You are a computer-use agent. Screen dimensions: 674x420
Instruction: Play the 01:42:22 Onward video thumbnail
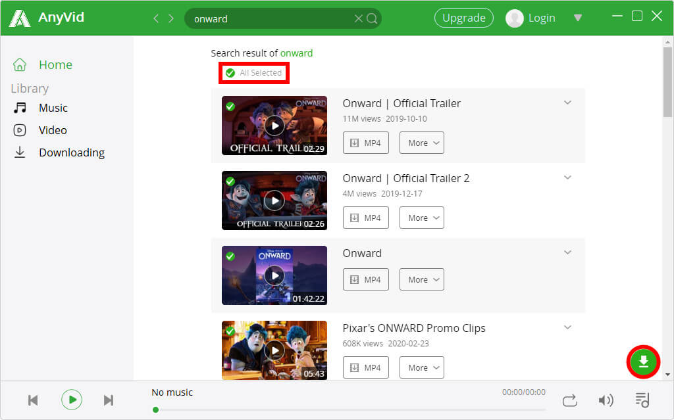[274, 275]
